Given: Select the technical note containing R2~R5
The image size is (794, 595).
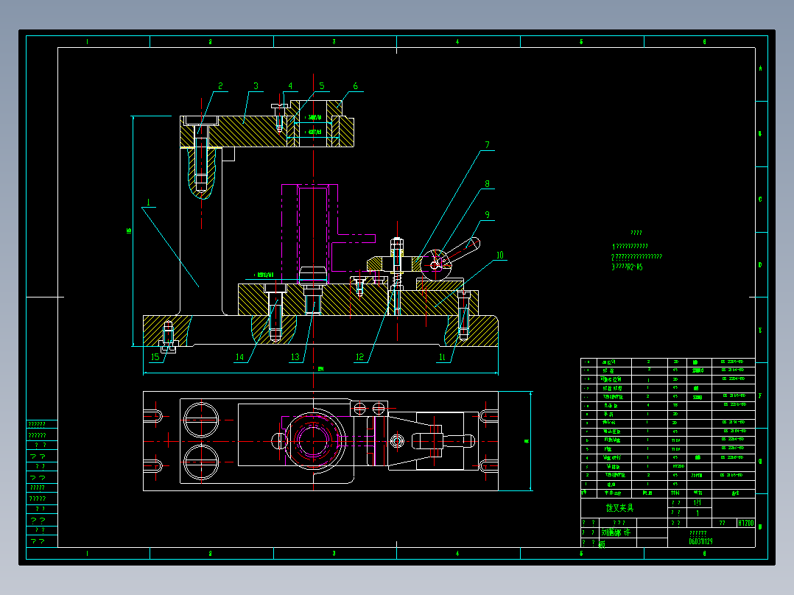Looking at the screenshot, I should coord(628,267).
